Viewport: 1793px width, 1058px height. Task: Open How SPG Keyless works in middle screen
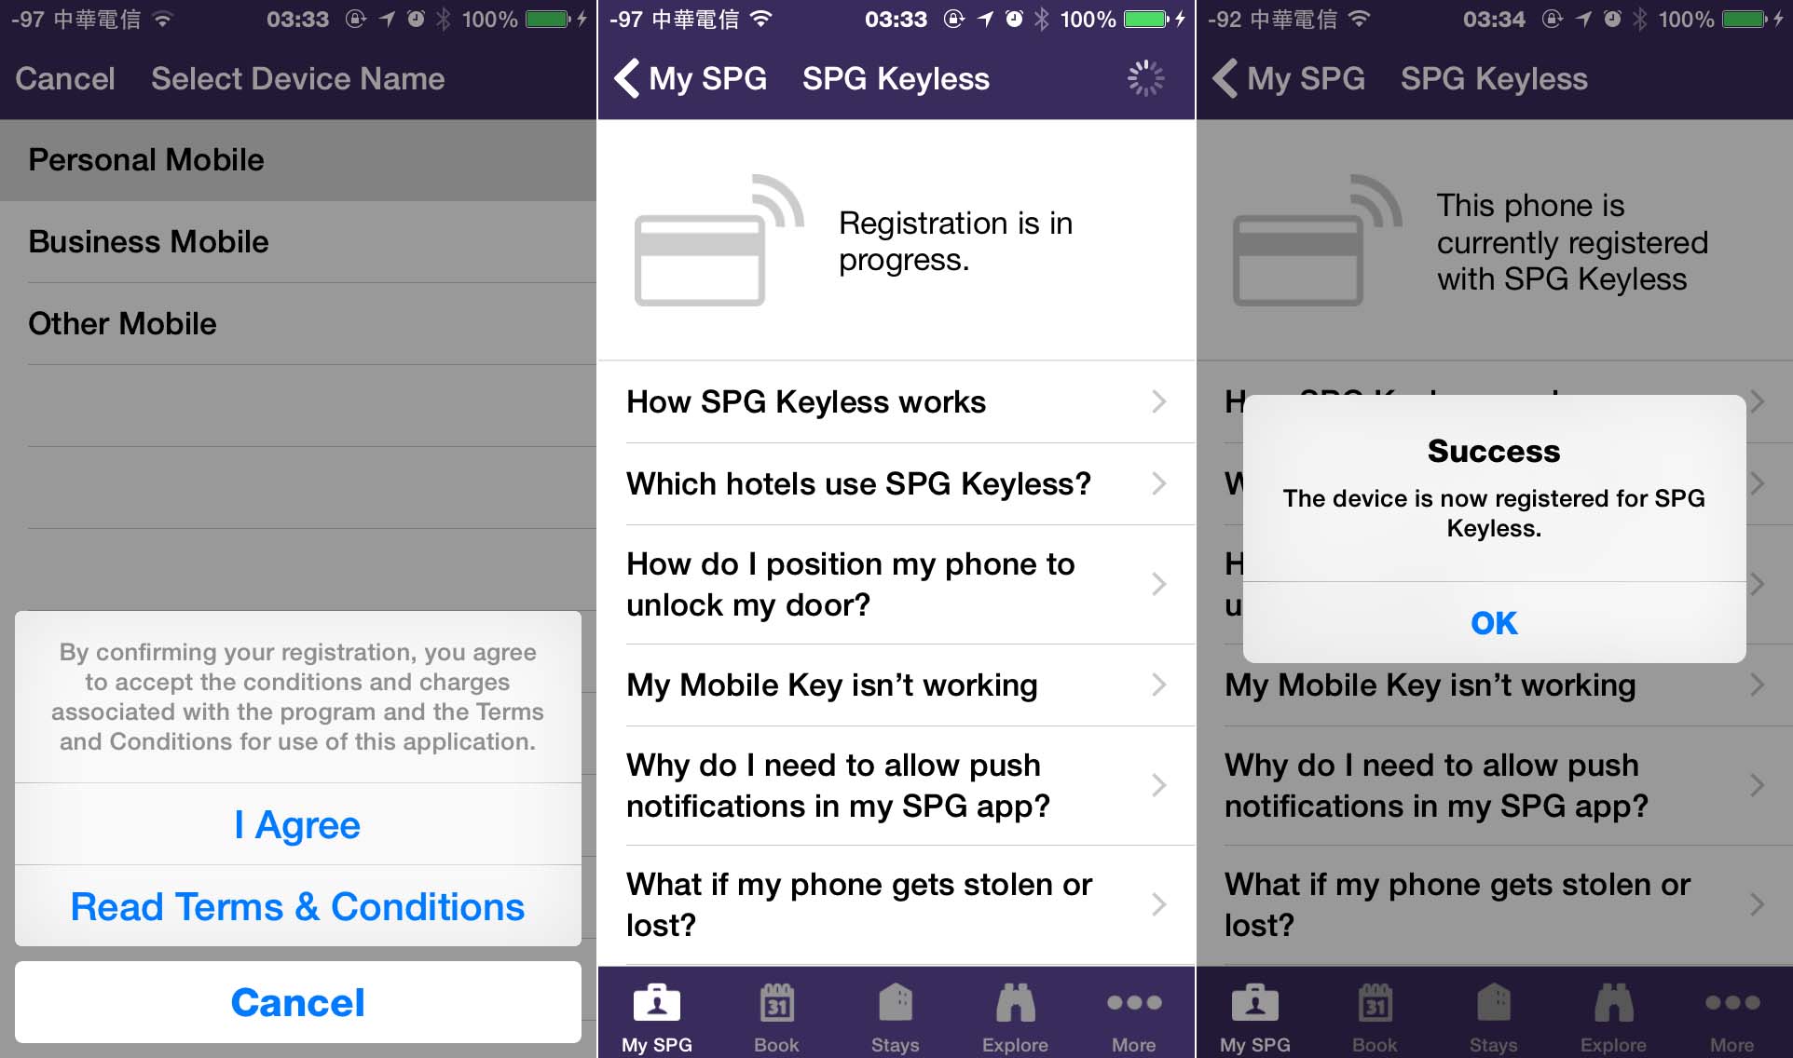pyautogui.click(x=896, y=402)
